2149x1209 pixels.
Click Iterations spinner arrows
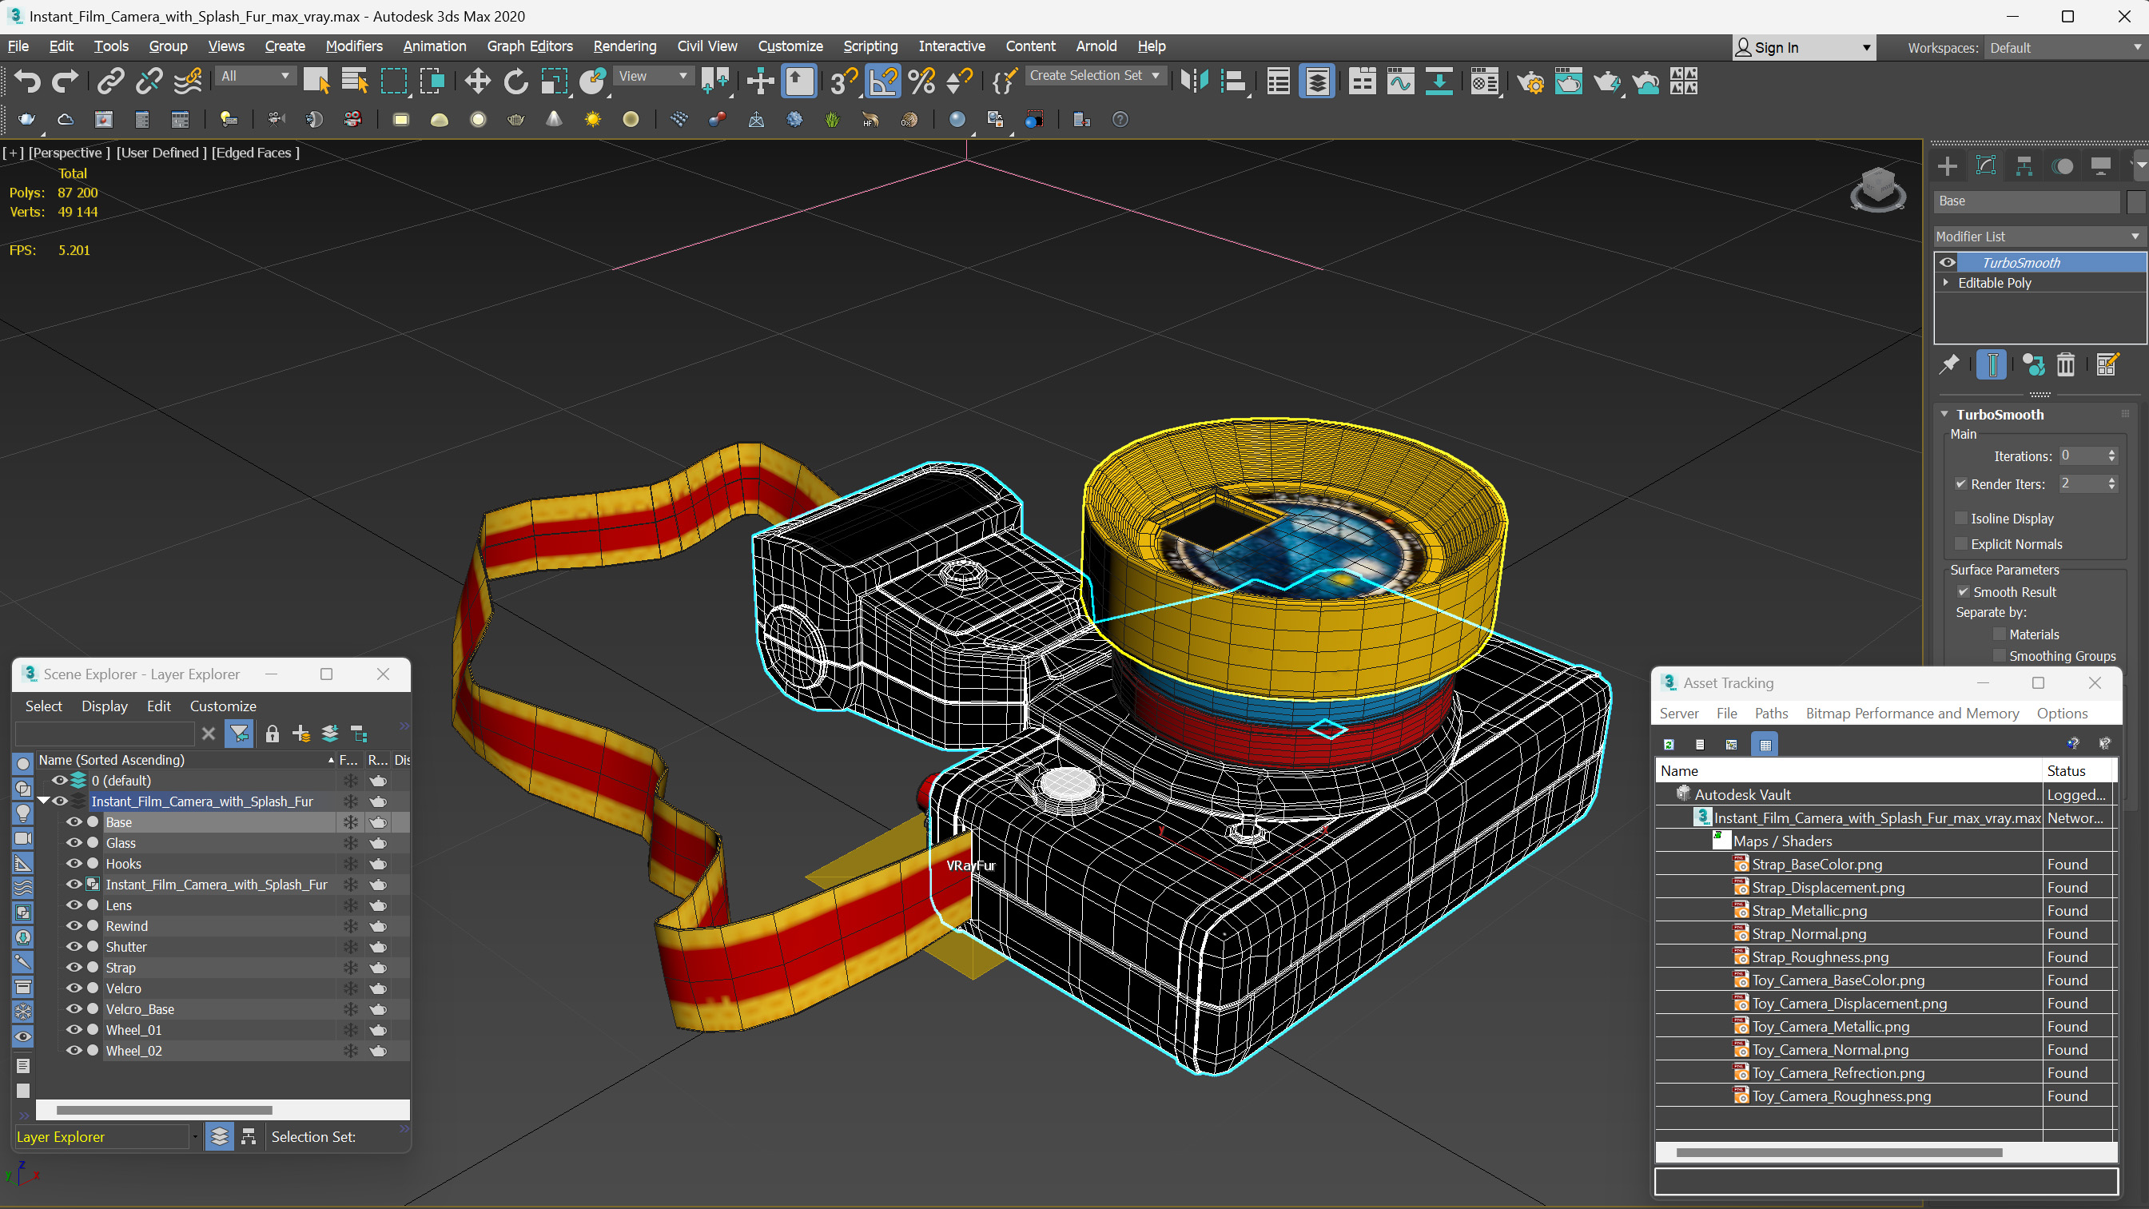click(2111, 455)
